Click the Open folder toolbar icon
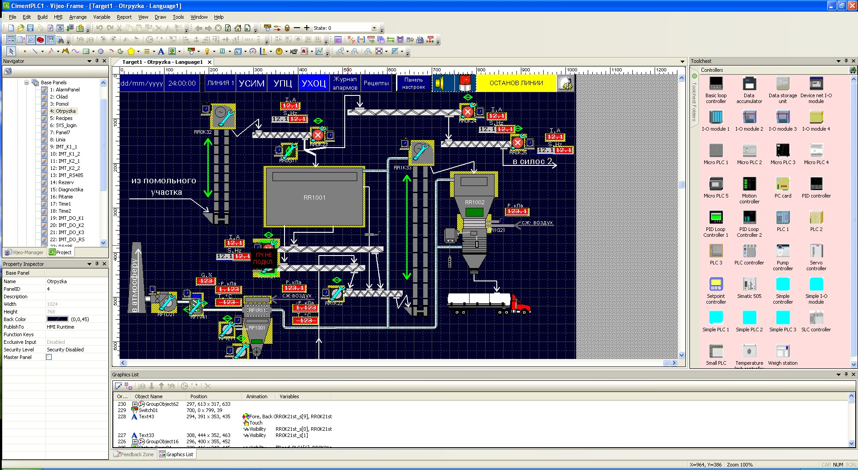The width and height of the screenshot is (858, 470). point(21,28)
